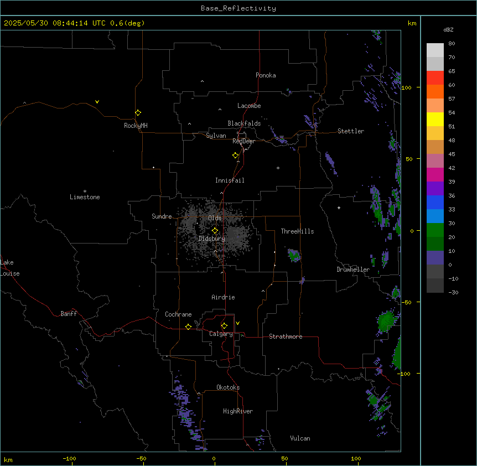477x466 pixels.
Task: Pick the dark green 10-20 dBZ swatch
Action: pyautogui.click(x=435, y=244)
